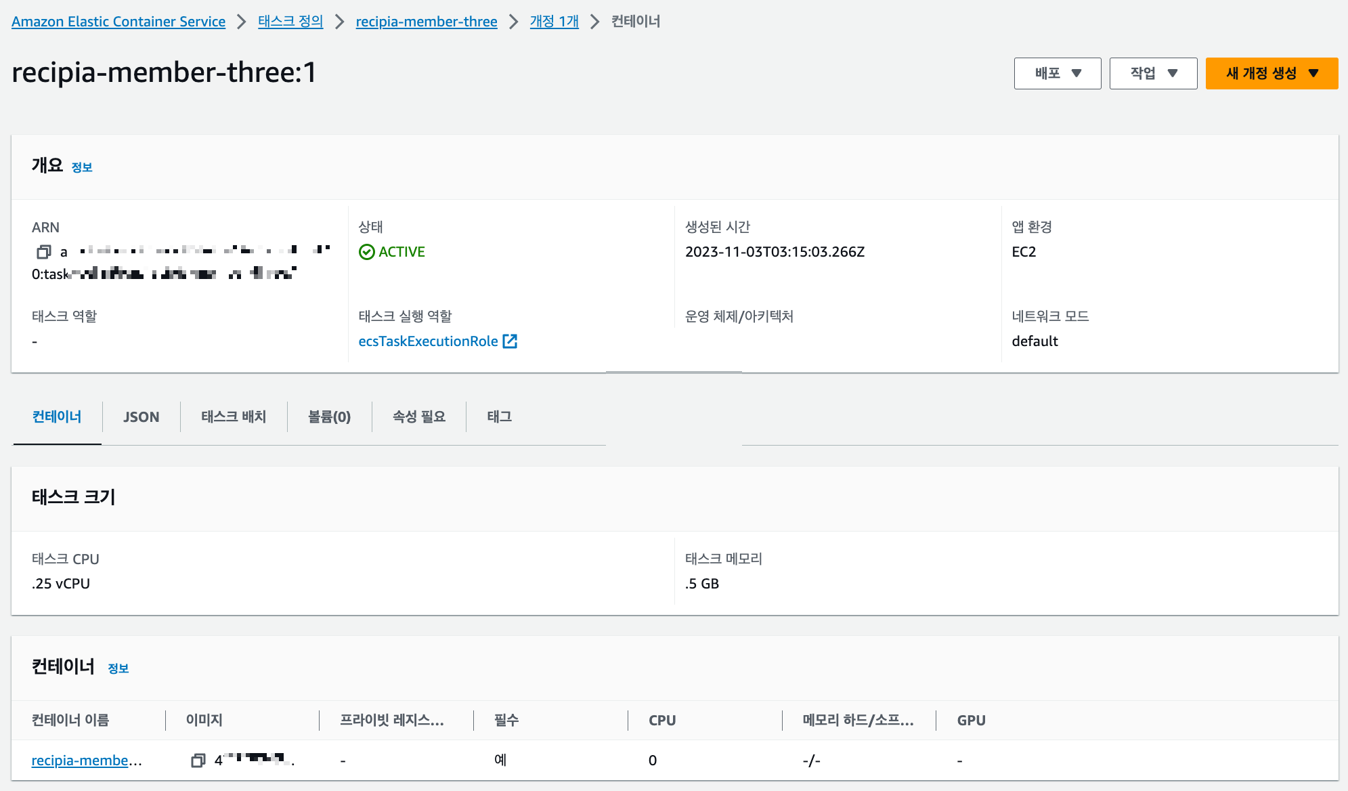Open the 작업 dropdown
Viewport: 1348px width, 791px height.
tap(1154, 73)
